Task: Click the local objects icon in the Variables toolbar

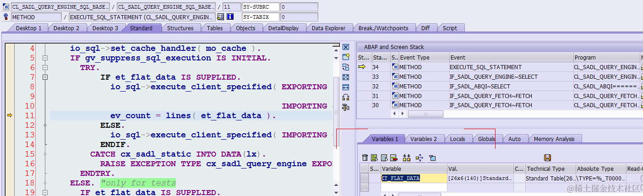Action: 432,158
